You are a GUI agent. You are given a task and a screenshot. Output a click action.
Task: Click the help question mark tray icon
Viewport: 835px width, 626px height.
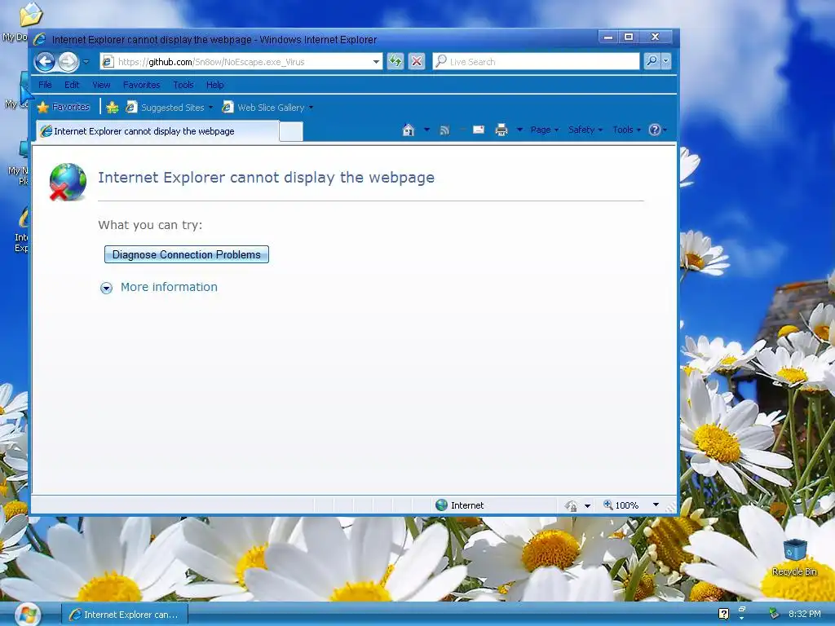[724, 614]
